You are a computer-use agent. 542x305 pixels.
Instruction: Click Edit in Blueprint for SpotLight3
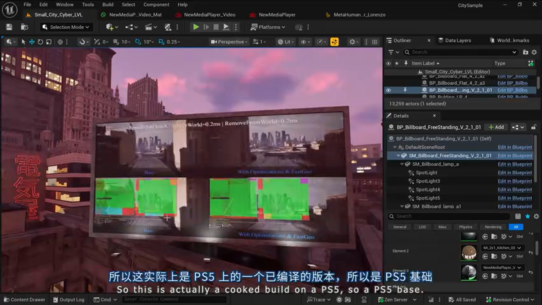point(514,181)
